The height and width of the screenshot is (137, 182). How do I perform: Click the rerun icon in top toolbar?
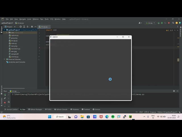(158, 23)
